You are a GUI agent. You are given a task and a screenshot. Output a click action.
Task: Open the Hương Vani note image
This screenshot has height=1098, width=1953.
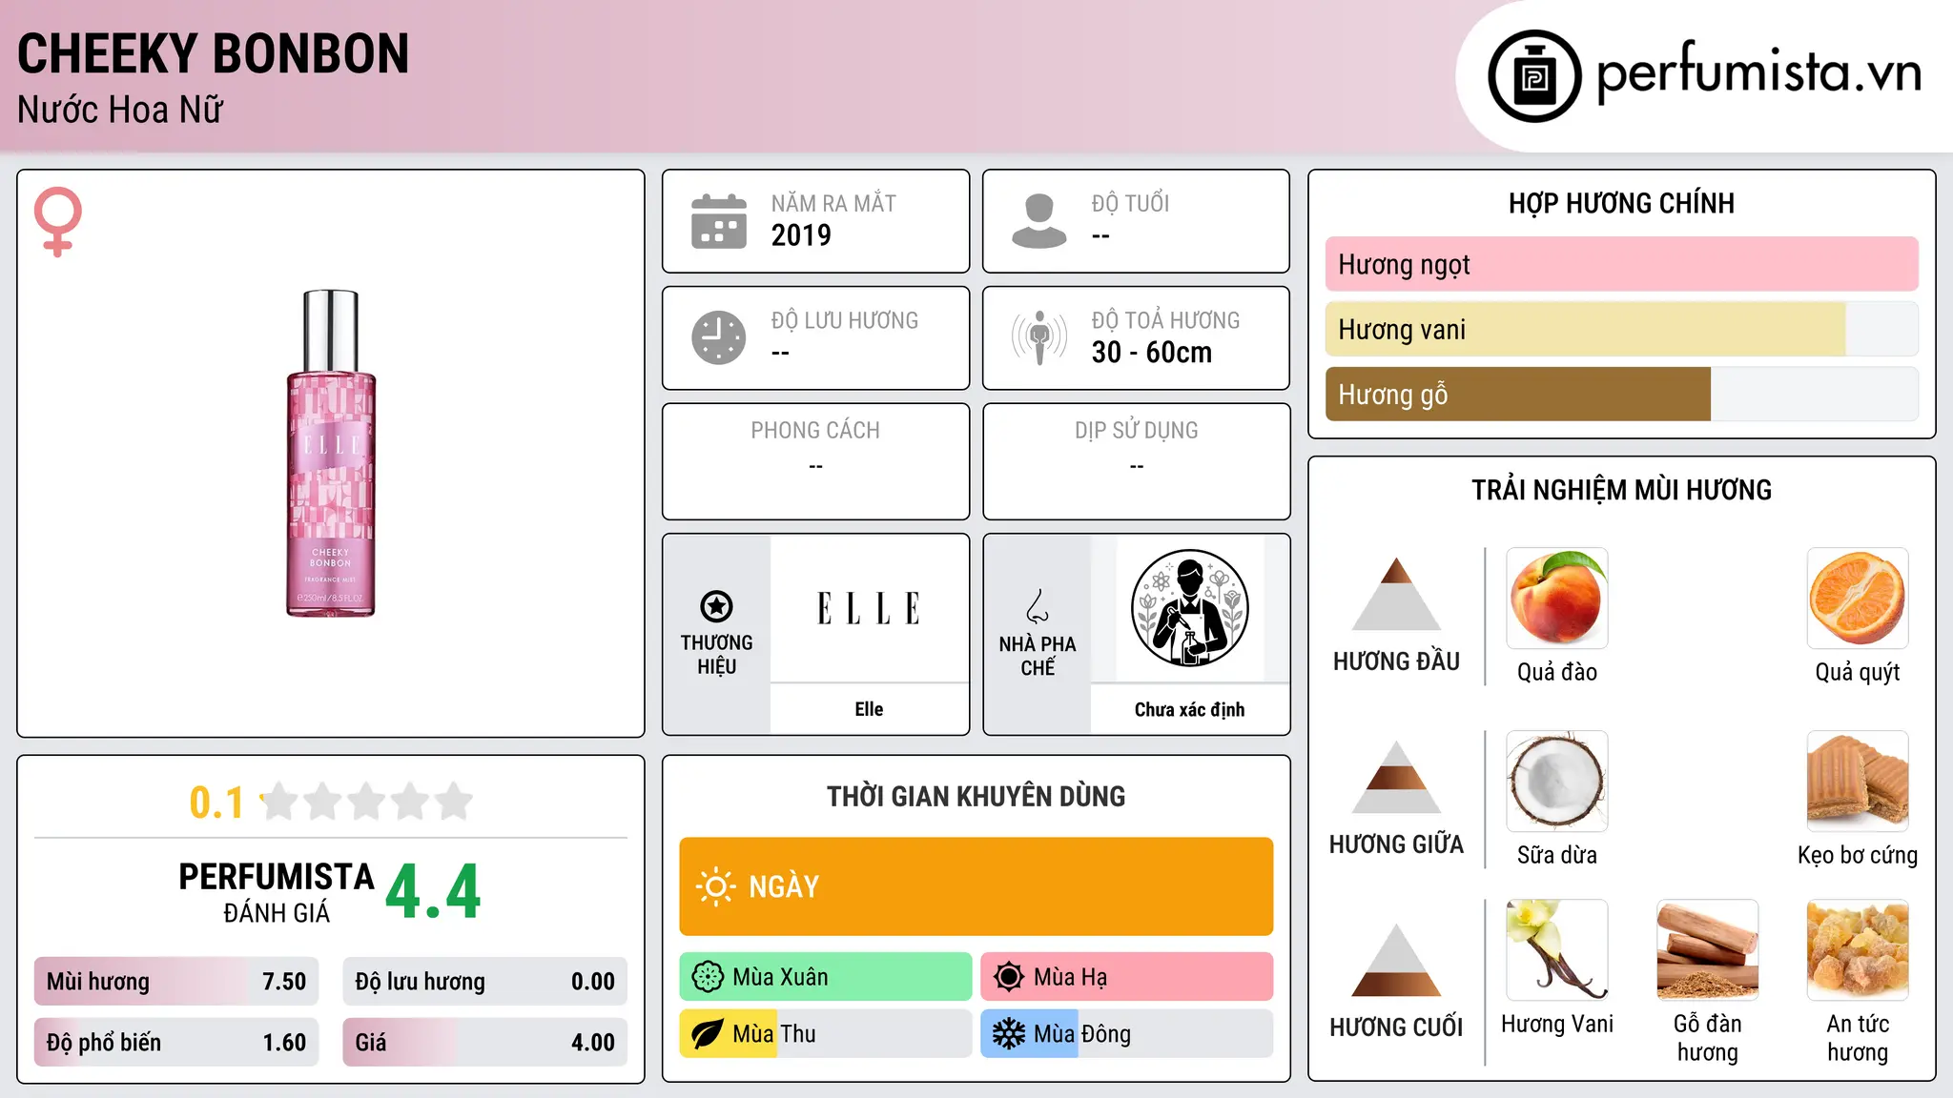[1557, 950]
